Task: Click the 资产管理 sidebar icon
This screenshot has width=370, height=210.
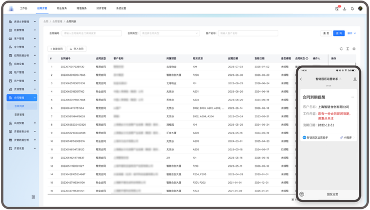Action: point(10,81)
